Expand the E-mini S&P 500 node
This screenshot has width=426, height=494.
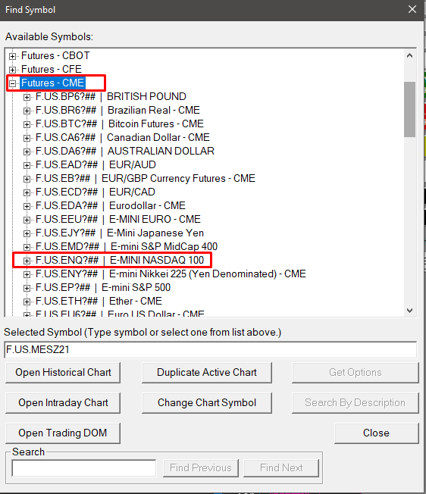pos(27,288)
